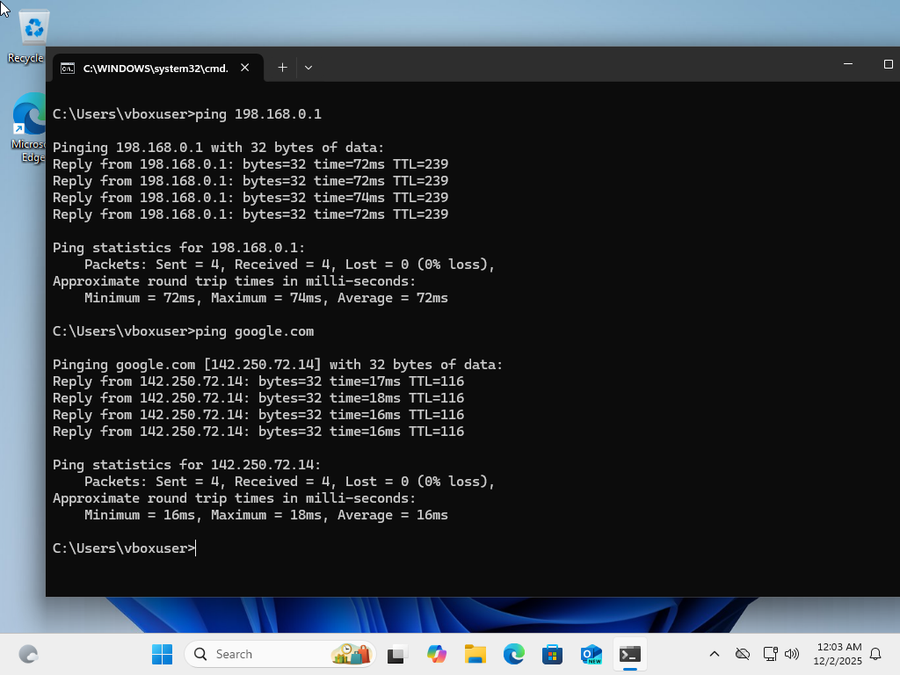
Task: Open the Recycle Bin on the desktop
Action: coord(33,26)
